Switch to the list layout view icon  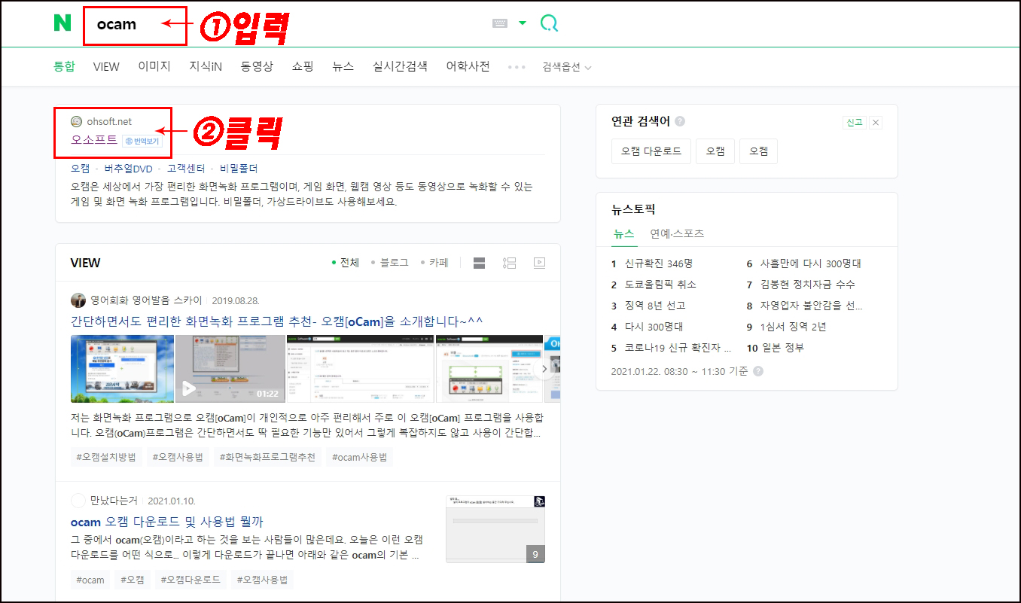pyautogui.click(x=510, y=263)
